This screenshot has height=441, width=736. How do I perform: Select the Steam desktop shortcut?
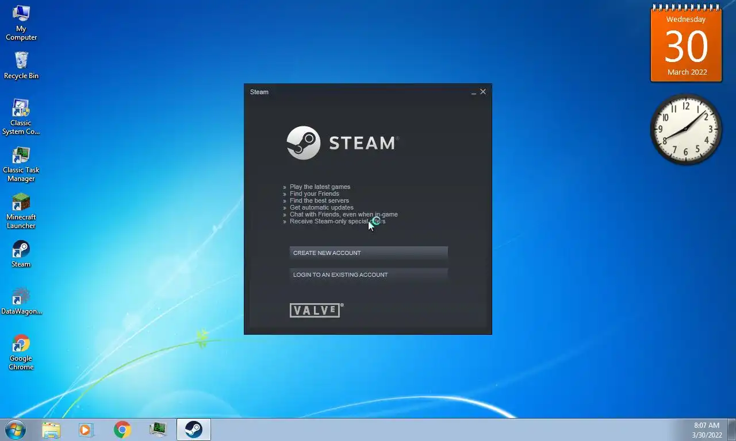pos(21,254)
